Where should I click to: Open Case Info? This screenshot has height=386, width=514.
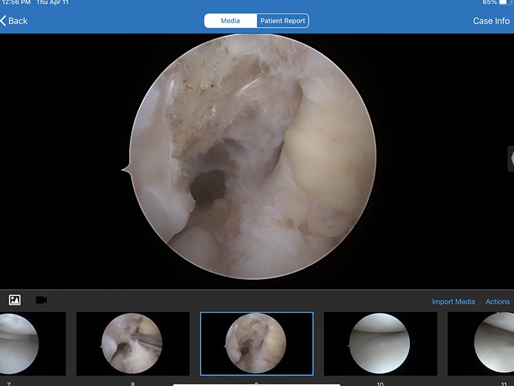pos(491,21)
